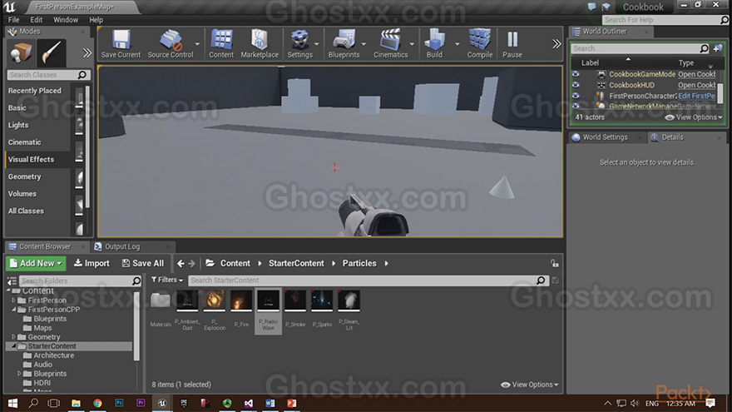Viewport: 732px width, 412px height.
Task: Open Settings dropdown arrow
Action: coord(317,44)
